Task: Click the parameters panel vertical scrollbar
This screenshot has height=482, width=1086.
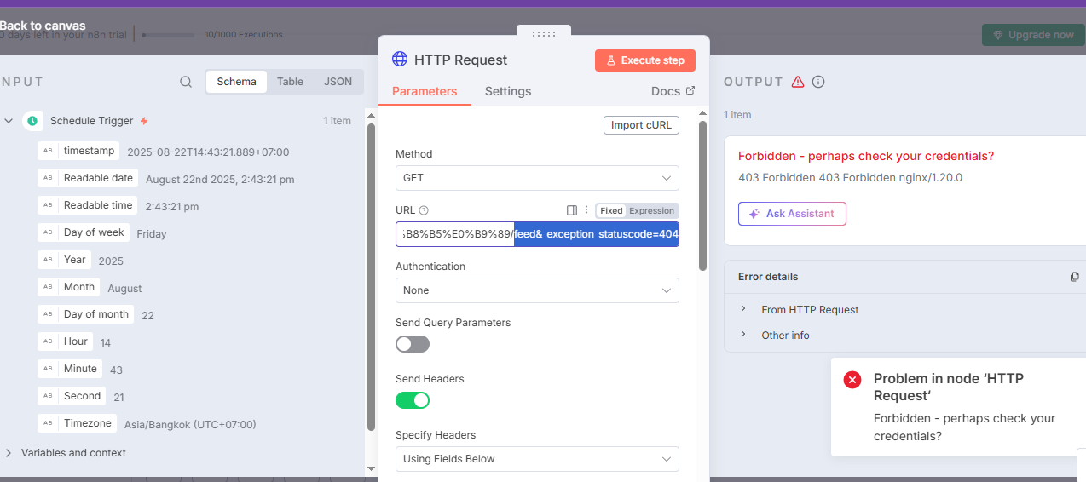Action: click(702, 196)
